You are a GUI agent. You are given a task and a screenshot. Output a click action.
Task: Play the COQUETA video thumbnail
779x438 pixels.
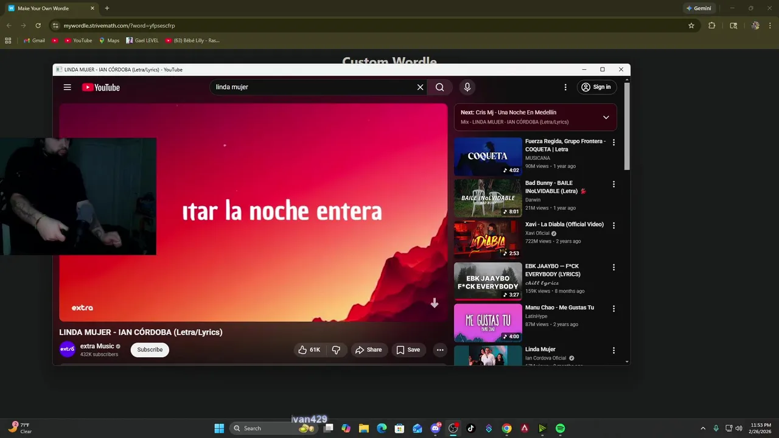tap(488, 156)
